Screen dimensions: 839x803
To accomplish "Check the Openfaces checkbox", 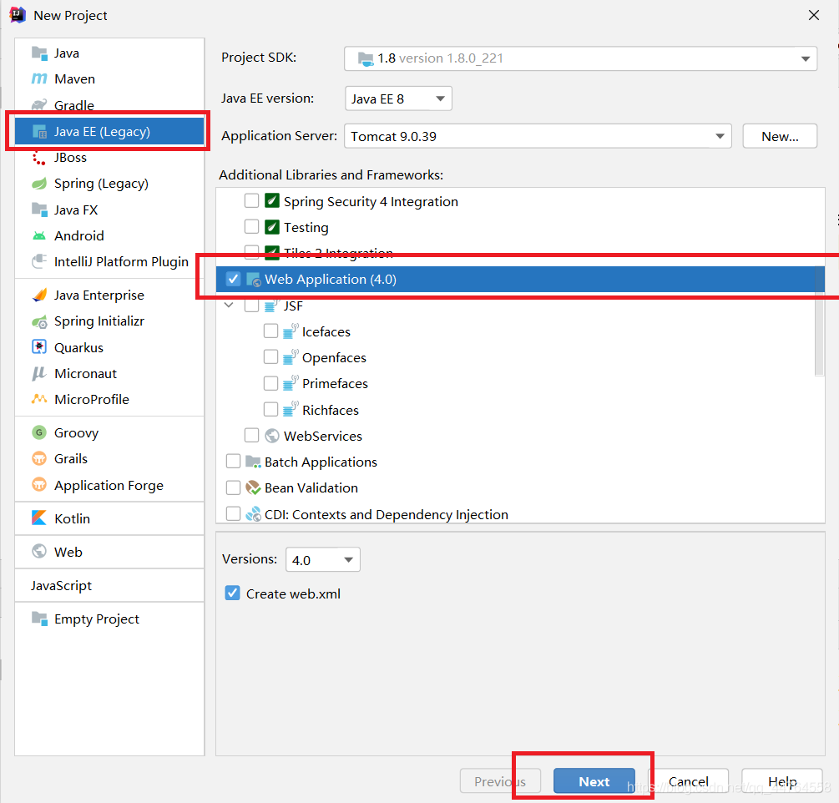I will 270,356.
